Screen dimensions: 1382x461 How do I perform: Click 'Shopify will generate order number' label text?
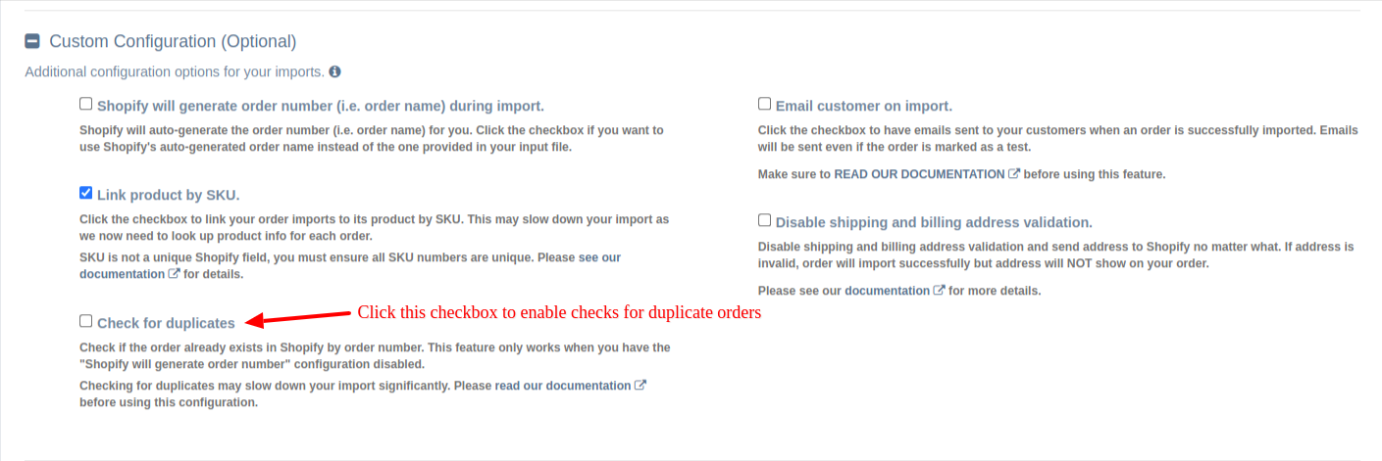coord(320,106)
